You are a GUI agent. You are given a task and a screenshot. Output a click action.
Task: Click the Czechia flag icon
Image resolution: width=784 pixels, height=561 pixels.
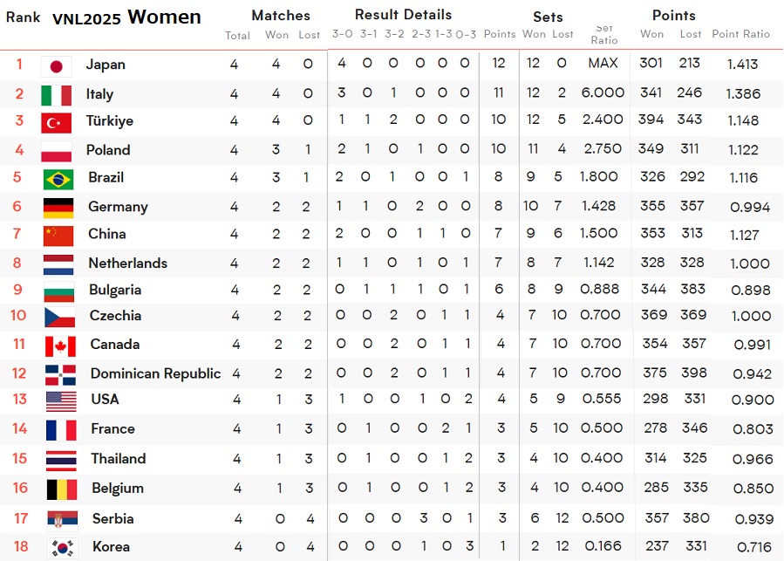point(59,318)
